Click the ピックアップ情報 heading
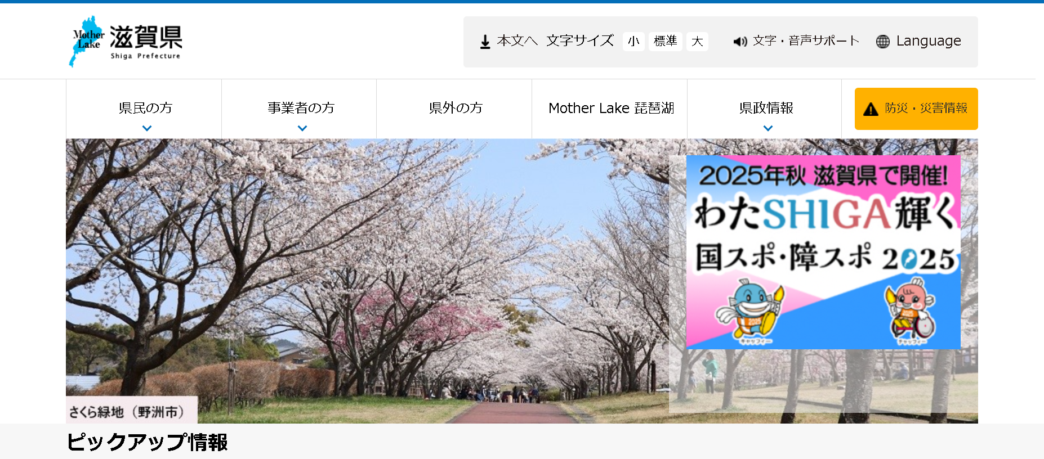The height and width of the screenshot is (459, 1044). (x=147, y=442)
